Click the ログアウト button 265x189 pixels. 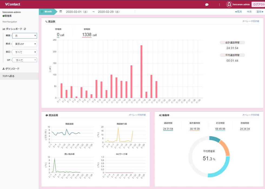point(258,5)
